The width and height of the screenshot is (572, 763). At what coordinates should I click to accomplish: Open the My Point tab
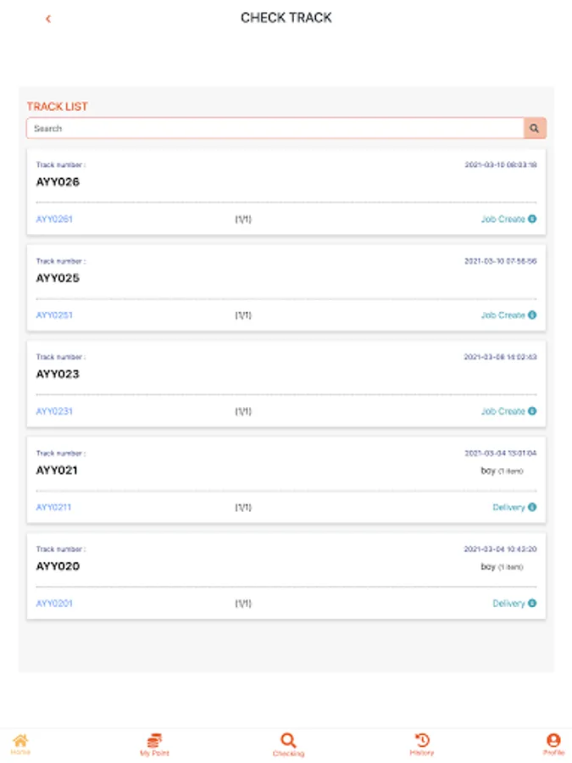click(x=154, y=744)
